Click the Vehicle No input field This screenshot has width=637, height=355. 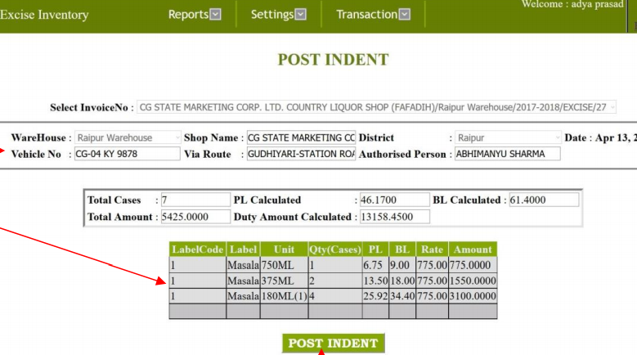coord(128,154)
